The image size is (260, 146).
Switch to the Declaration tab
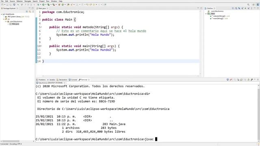click(62, 80)
